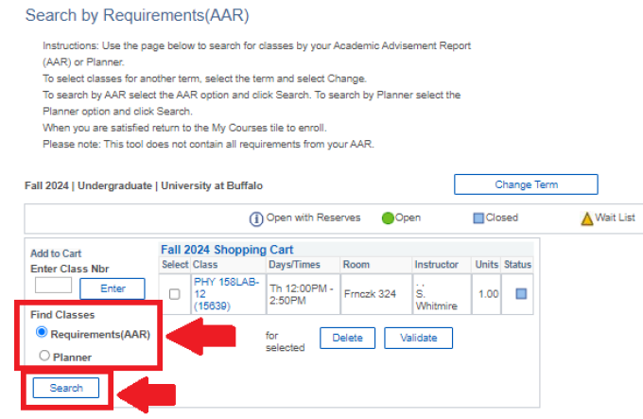Click the Open with Reserves info icon
Image resolution: width=643 pixels, height=419 pixels.
click(255, 218)
